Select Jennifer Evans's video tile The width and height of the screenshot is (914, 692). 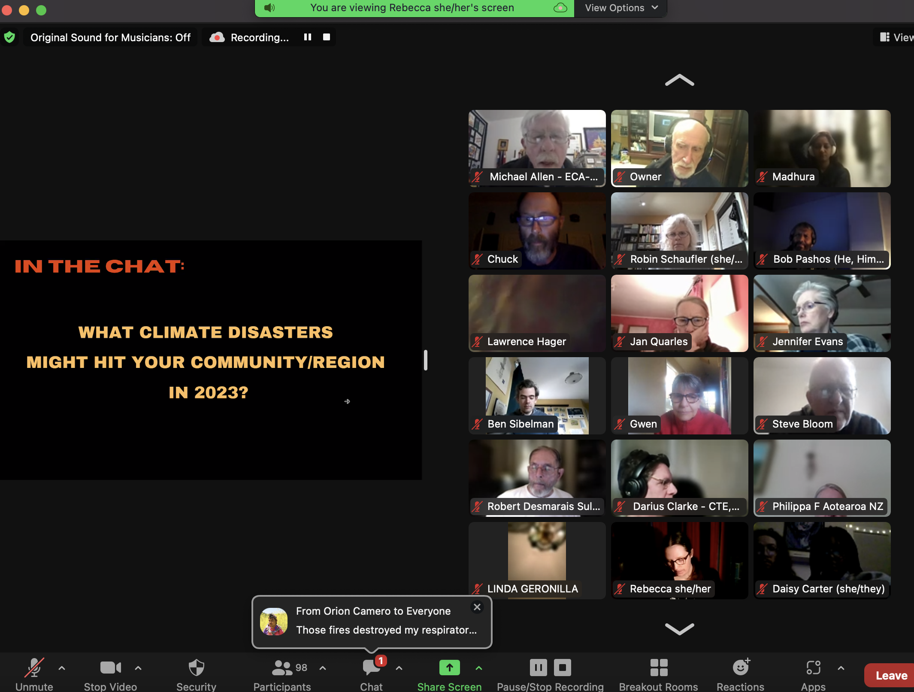point(822,313)
